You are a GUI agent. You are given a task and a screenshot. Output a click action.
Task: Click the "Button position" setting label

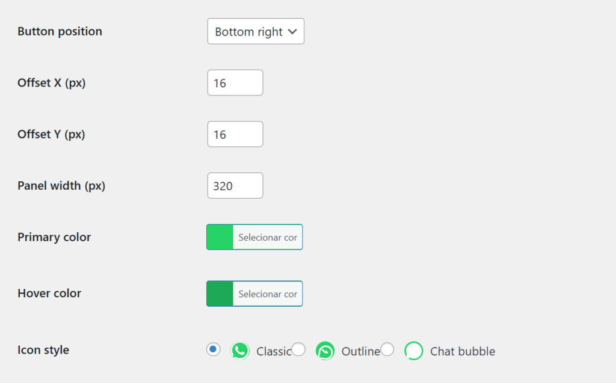point(60,32)
